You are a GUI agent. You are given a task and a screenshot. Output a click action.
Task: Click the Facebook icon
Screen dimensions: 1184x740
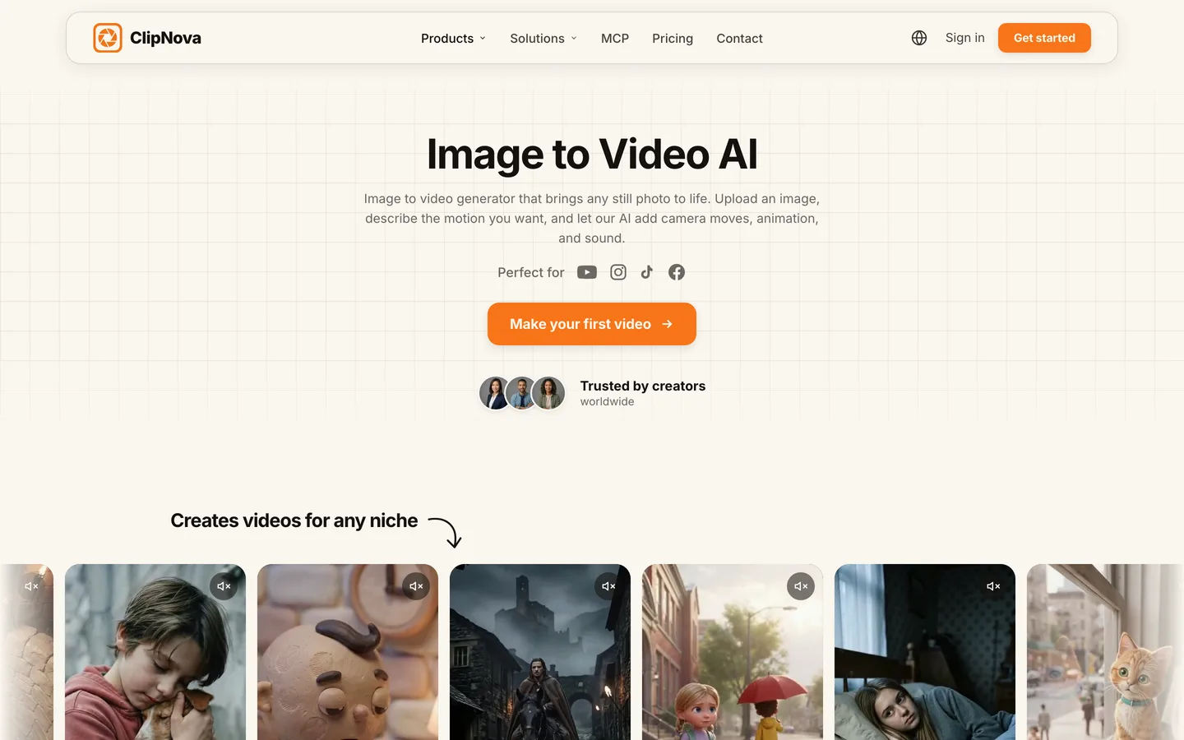(677, 272)
